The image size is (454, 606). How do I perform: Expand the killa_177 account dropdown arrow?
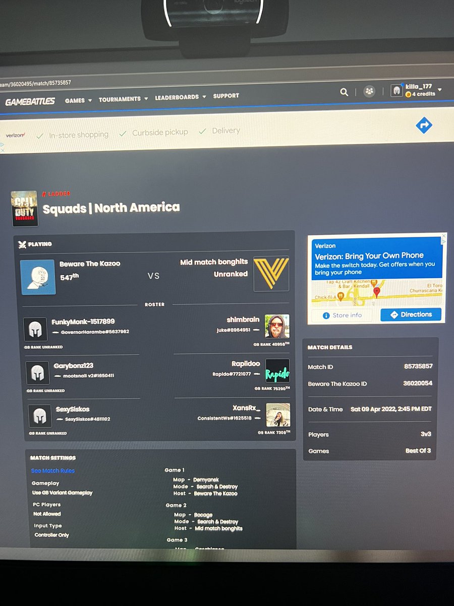pyautogui.click(x=439, y=89)
